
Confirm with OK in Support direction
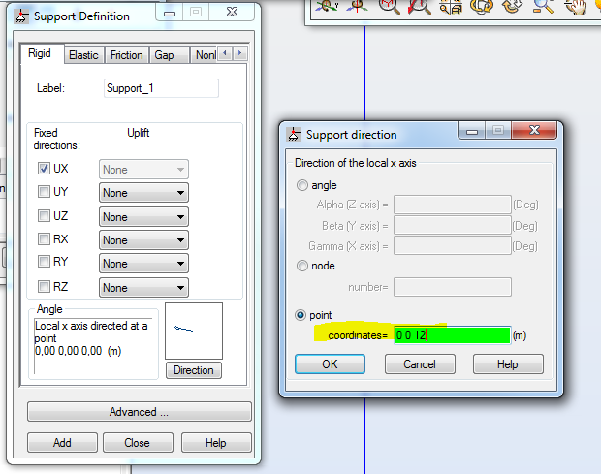(x=330, y=363)
